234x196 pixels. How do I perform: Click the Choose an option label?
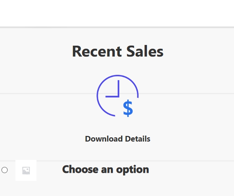106,170
